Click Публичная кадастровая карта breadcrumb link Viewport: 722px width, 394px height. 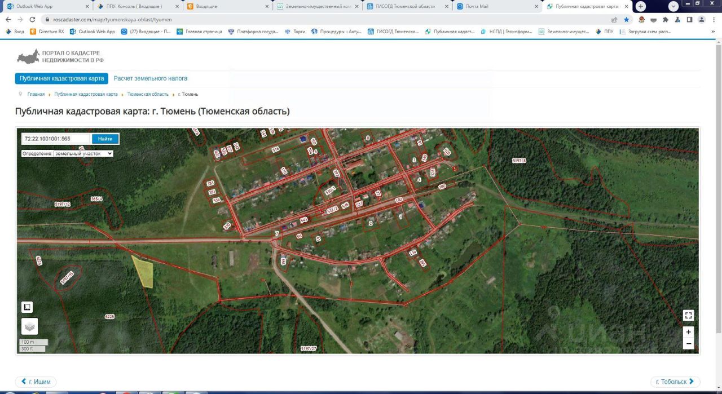86,94
